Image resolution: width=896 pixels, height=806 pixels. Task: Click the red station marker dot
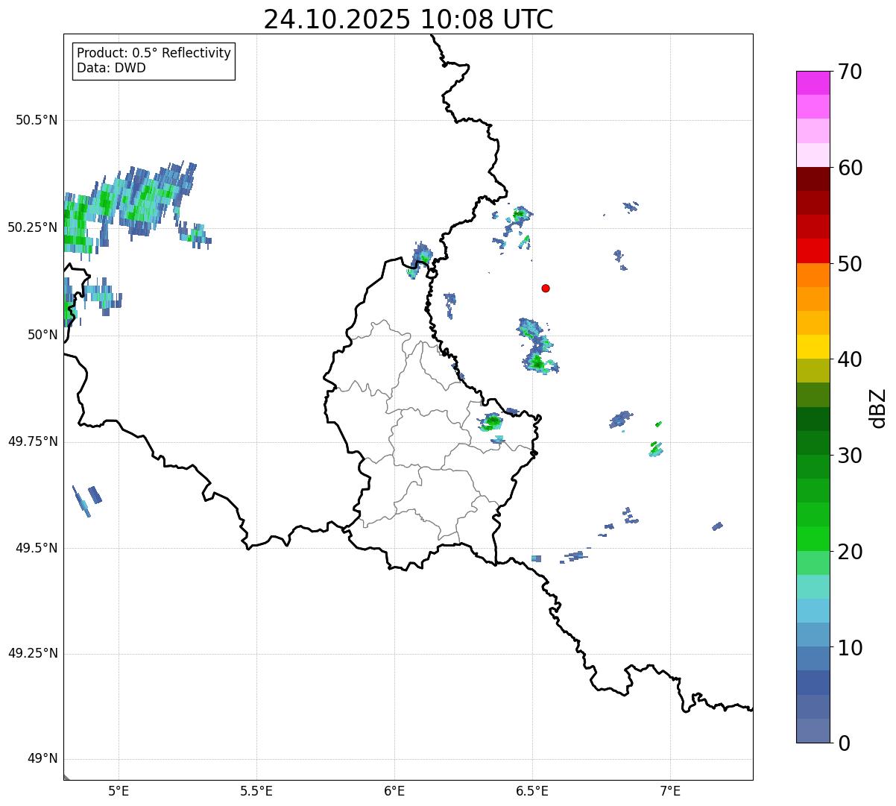point(546,288)
